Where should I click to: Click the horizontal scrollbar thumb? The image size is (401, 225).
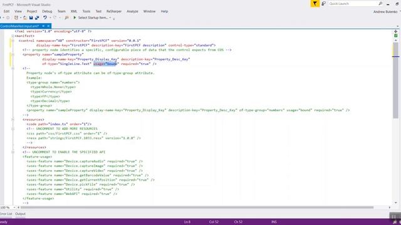[197, 207]
